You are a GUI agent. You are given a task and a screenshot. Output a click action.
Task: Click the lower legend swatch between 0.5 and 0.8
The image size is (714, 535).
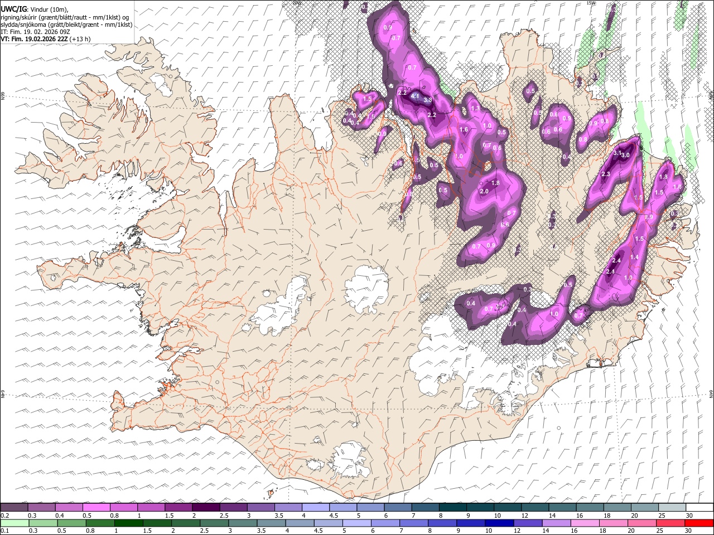(x=71, y=523)
